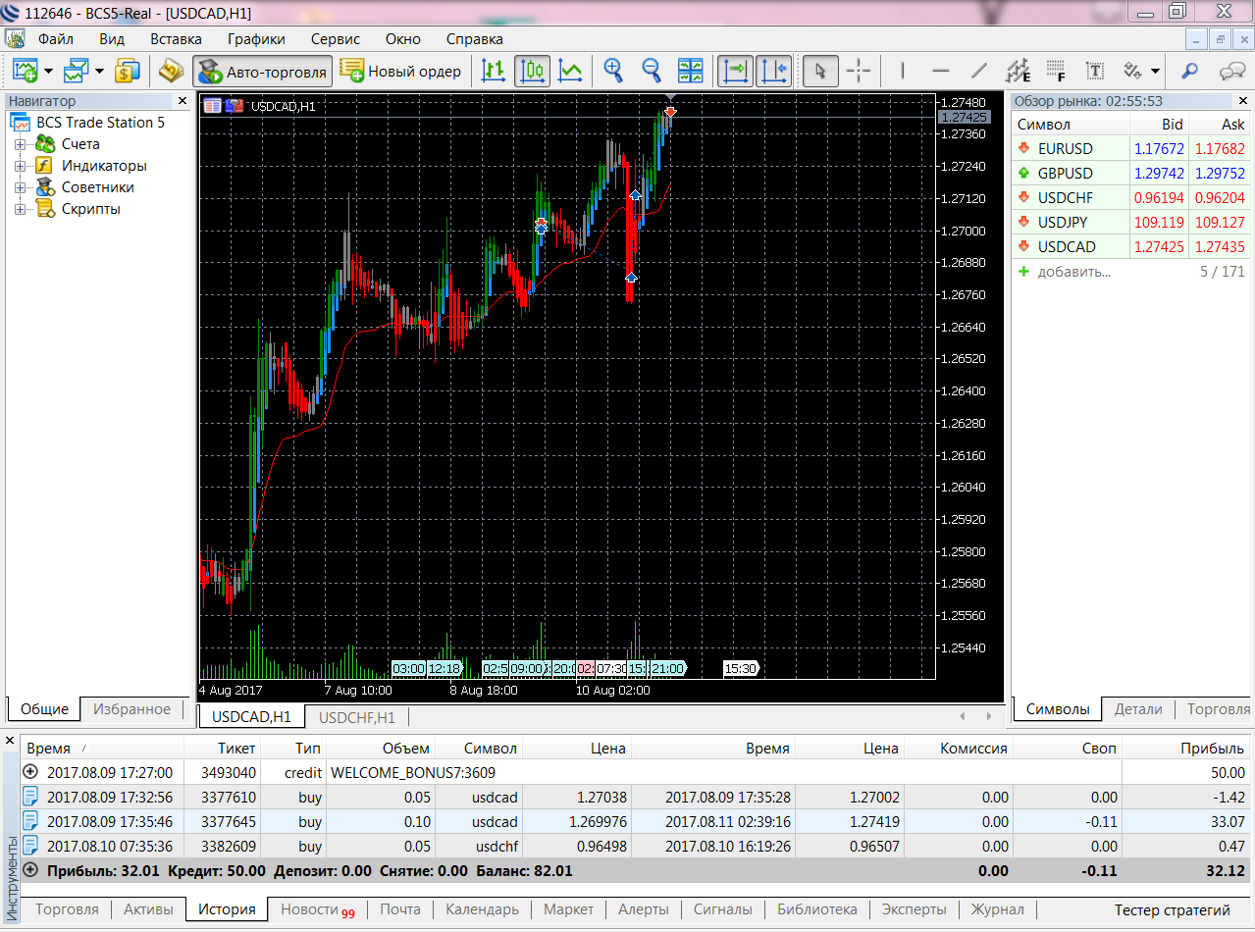Screen dimensions: 1255x932
Task: Select the trendline drawing tool
Action: [978, 71]
